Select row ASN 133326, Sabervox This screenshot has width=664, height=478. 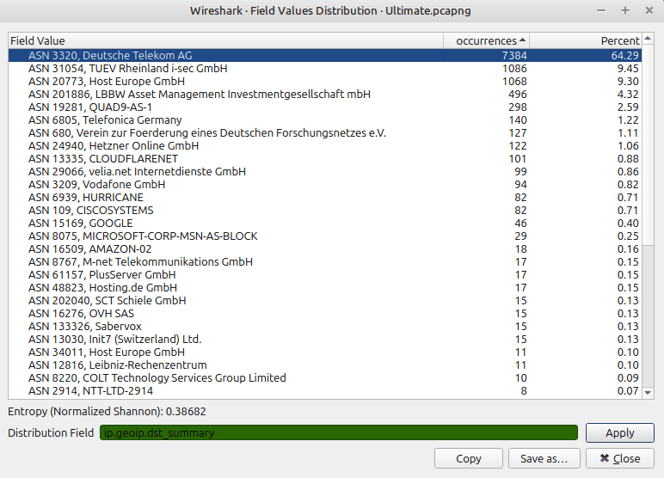point(325,327)
